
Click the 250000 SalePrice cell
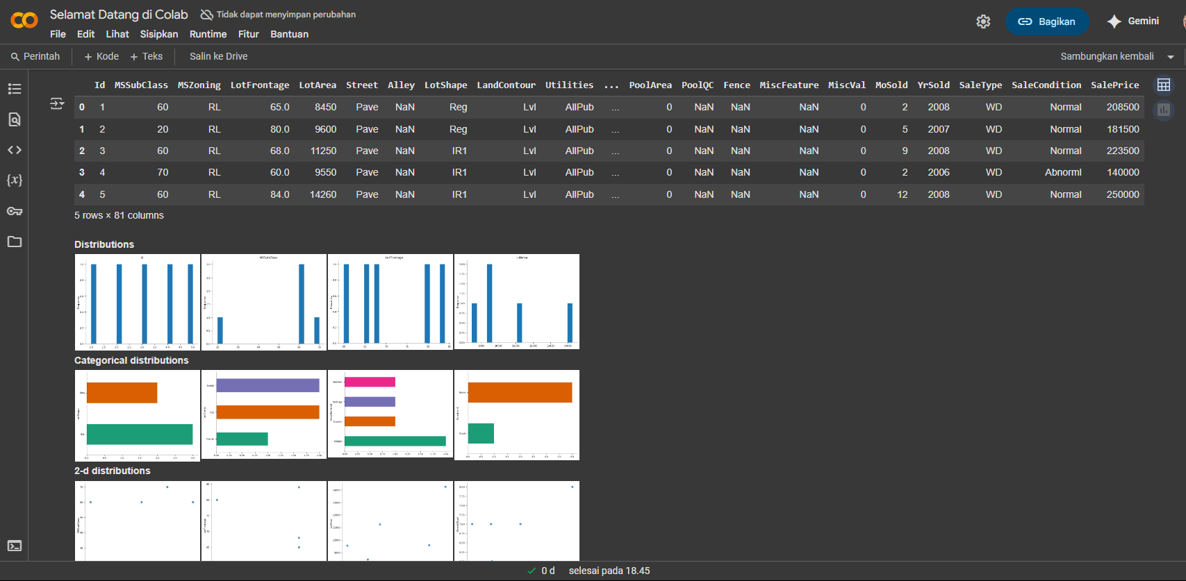1123,194
